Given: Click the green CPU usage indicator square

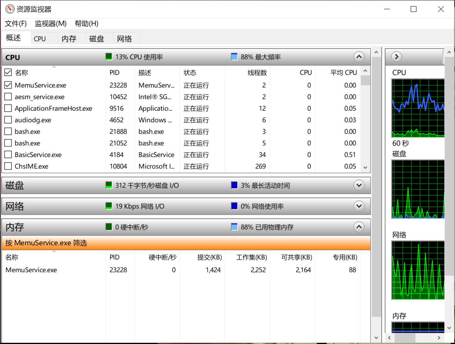Looking at the screenshot, I should click(109, 57).
